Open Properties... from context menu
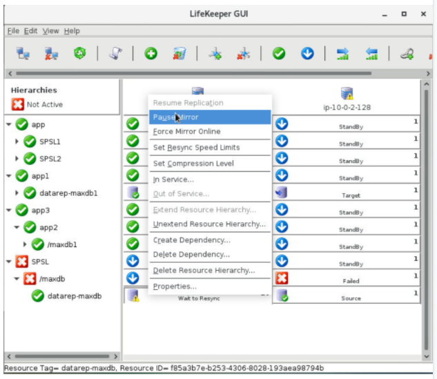Image resolution: width=437 pixels, height=379 pixels. click(x=210, y=286)
